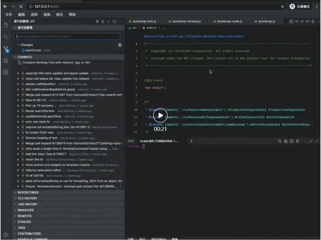The width and height of the screenshot is (321, 240).
Task: Add a new terminal with plus icon
Action: click(191, 141)
